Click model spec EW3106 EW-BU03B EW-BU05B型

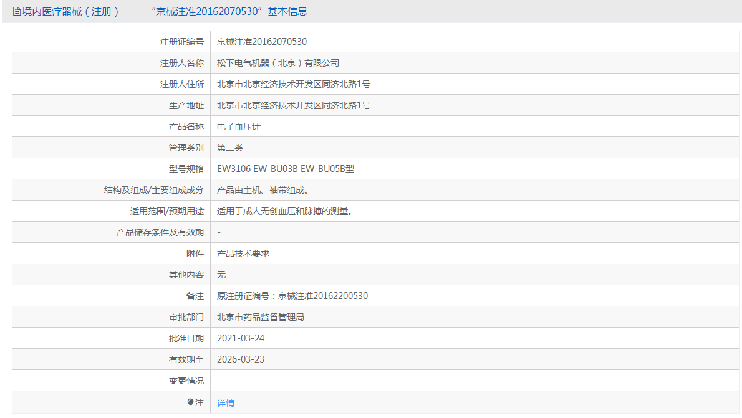pyautogui.click(x=286, y=169)
